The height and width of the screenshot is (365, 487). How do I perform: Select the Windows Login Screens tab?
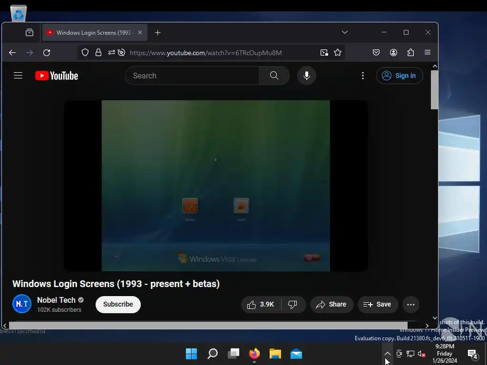(x=95, y=33)
